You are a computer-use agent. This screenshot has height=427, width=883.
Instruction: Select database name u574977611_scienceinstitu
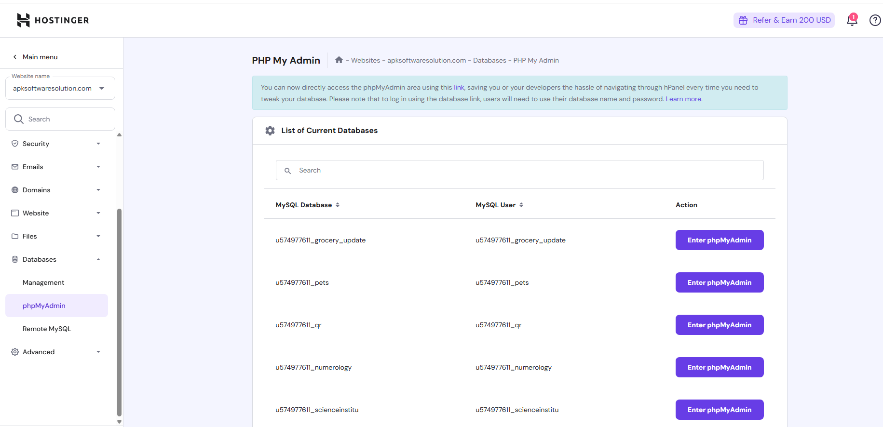coord(317,410)
